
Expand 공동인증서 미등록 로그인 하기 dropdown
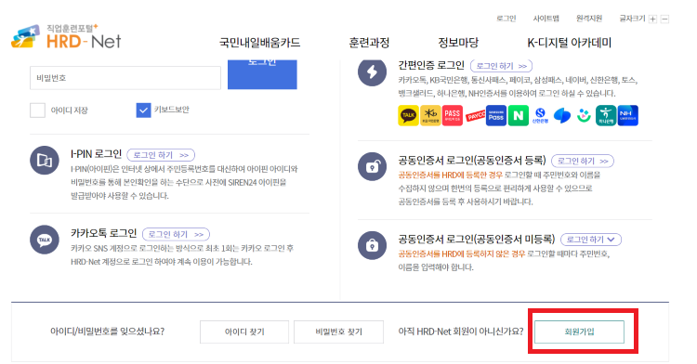591,240
